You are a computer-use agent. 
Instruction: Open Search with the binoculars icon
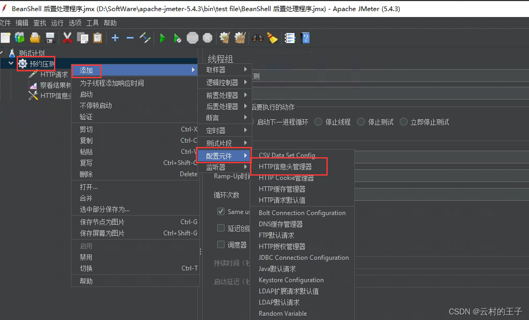[257, 38]
